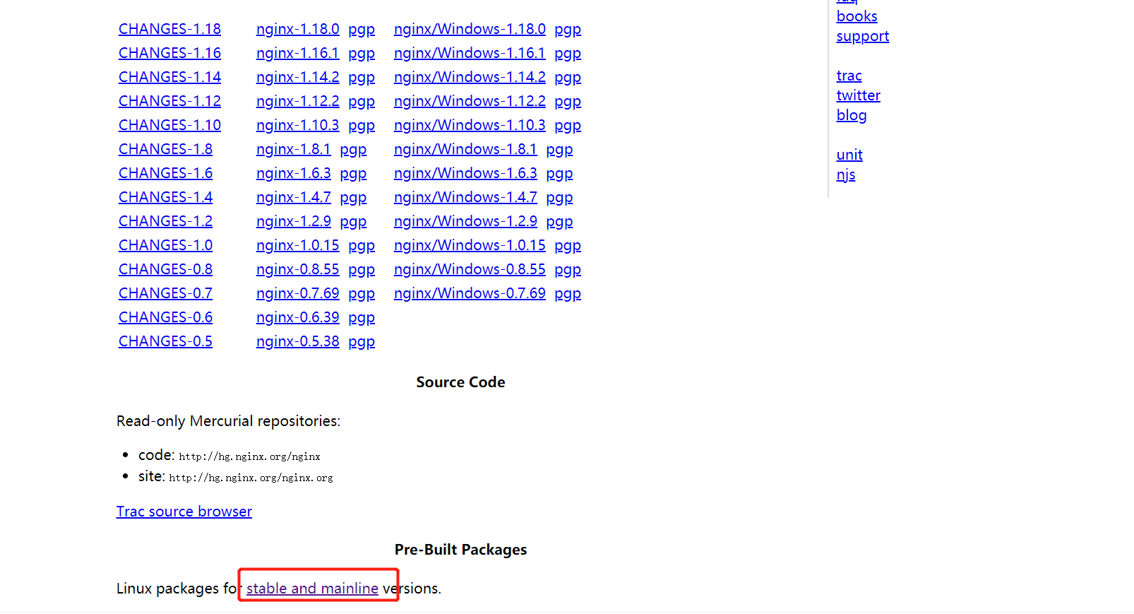Go to the books page in sidebar

click(857, 16)
